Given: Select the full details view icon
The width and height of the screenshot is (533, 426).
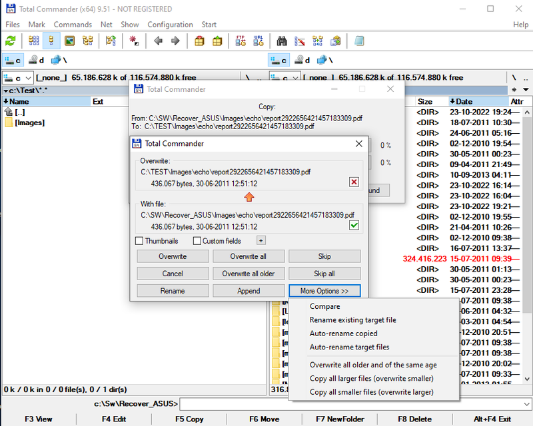Looking at the screenshot, I should (x=52, y=41).
